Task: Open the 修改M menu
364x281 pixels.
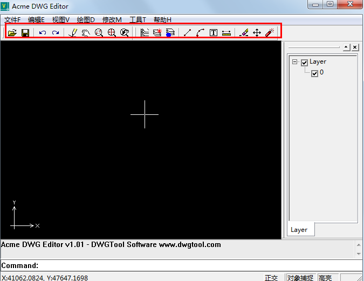Action: 112,20
